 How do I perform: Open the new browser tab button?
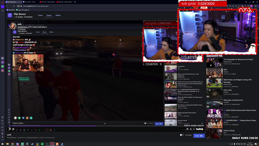tap(75, 2)
